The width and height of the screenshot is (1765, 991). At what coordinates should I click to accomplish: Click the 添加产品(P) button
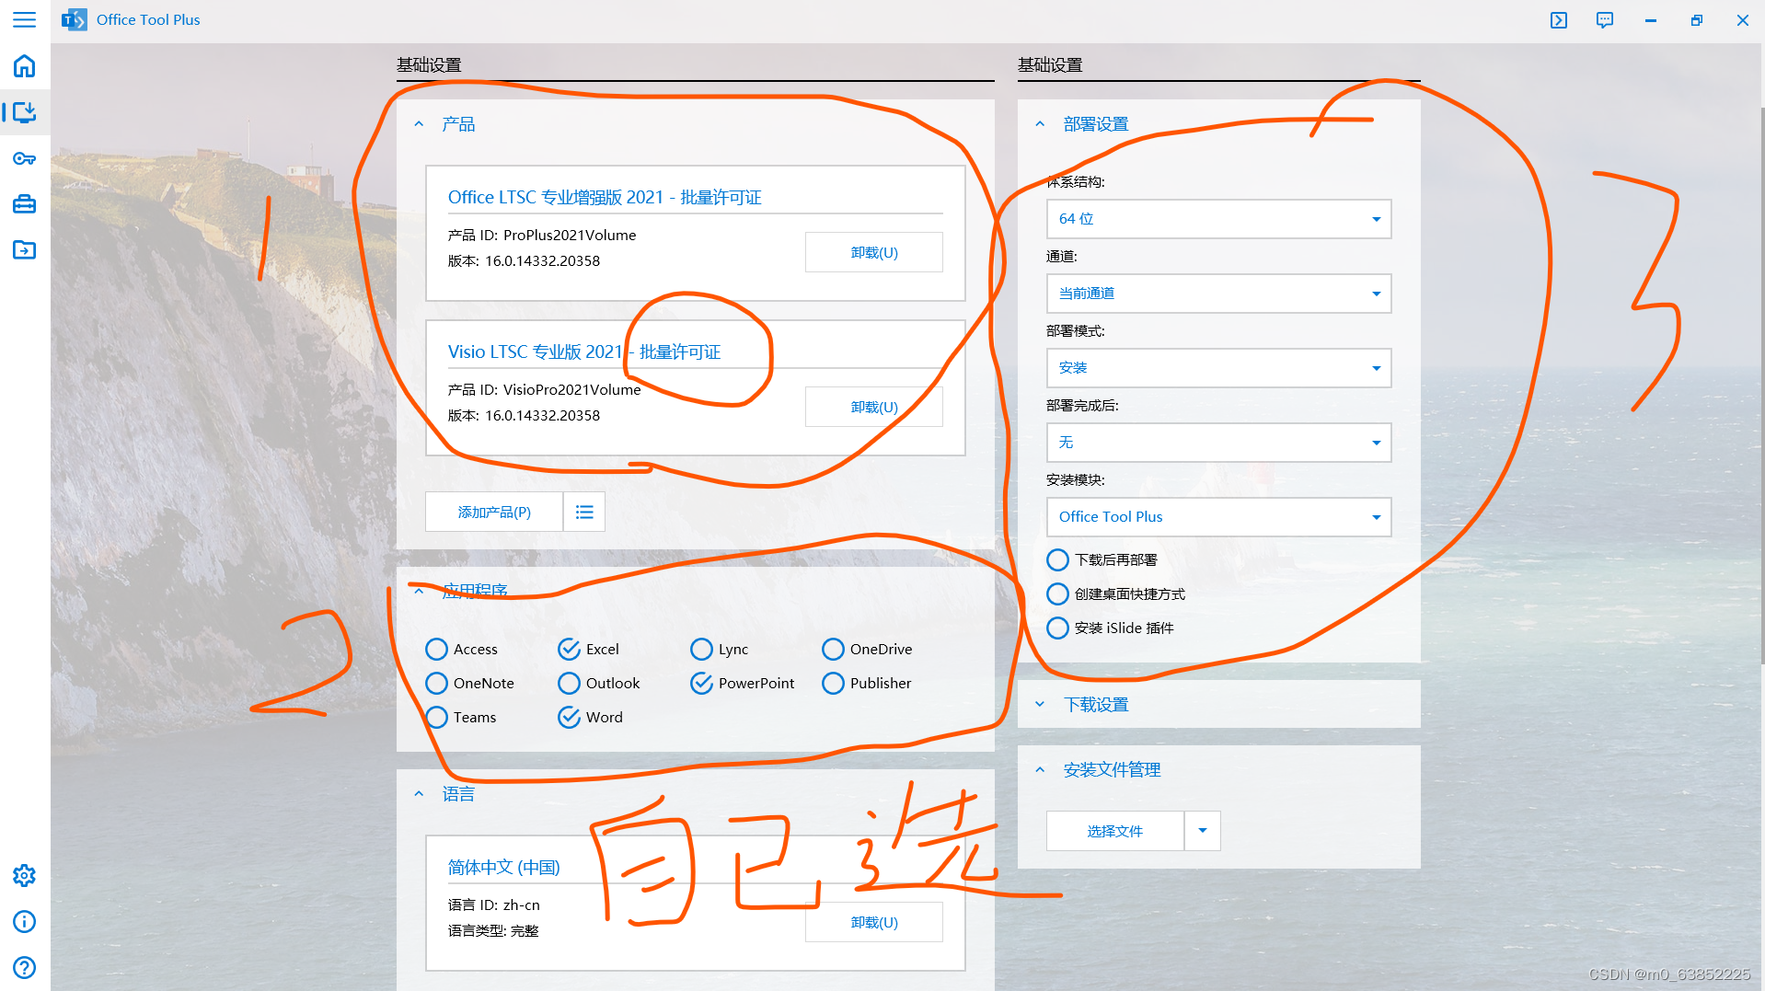(x=494, y=512)
